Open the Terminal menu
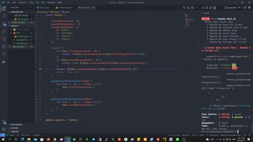This screenshot has height=142, width=253. click(x=51, y=2)
